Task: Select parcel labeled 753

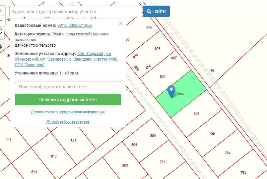Action: click(x=243, y=173)
